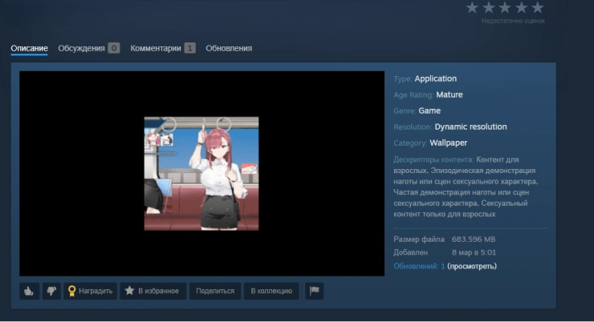
Task: Click the Поделиться share button
Action: click(x=215, y=291)
